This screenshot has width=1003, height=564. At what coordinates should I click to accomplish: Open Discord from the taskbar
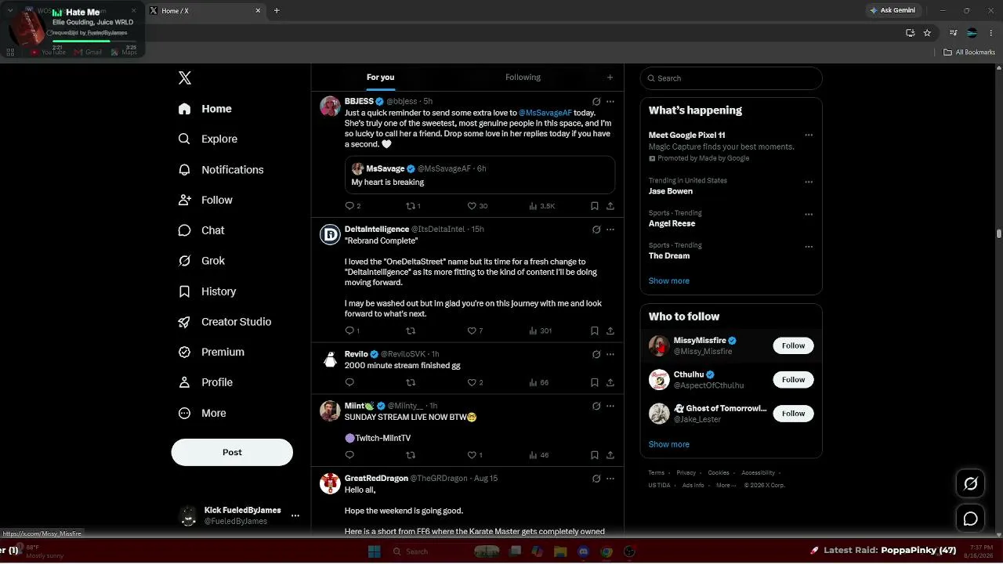[x=583, y=551]
